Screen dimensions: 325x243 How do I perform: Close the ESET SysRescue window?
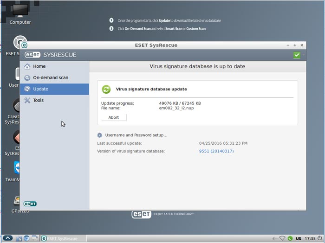tap(302, 45)
